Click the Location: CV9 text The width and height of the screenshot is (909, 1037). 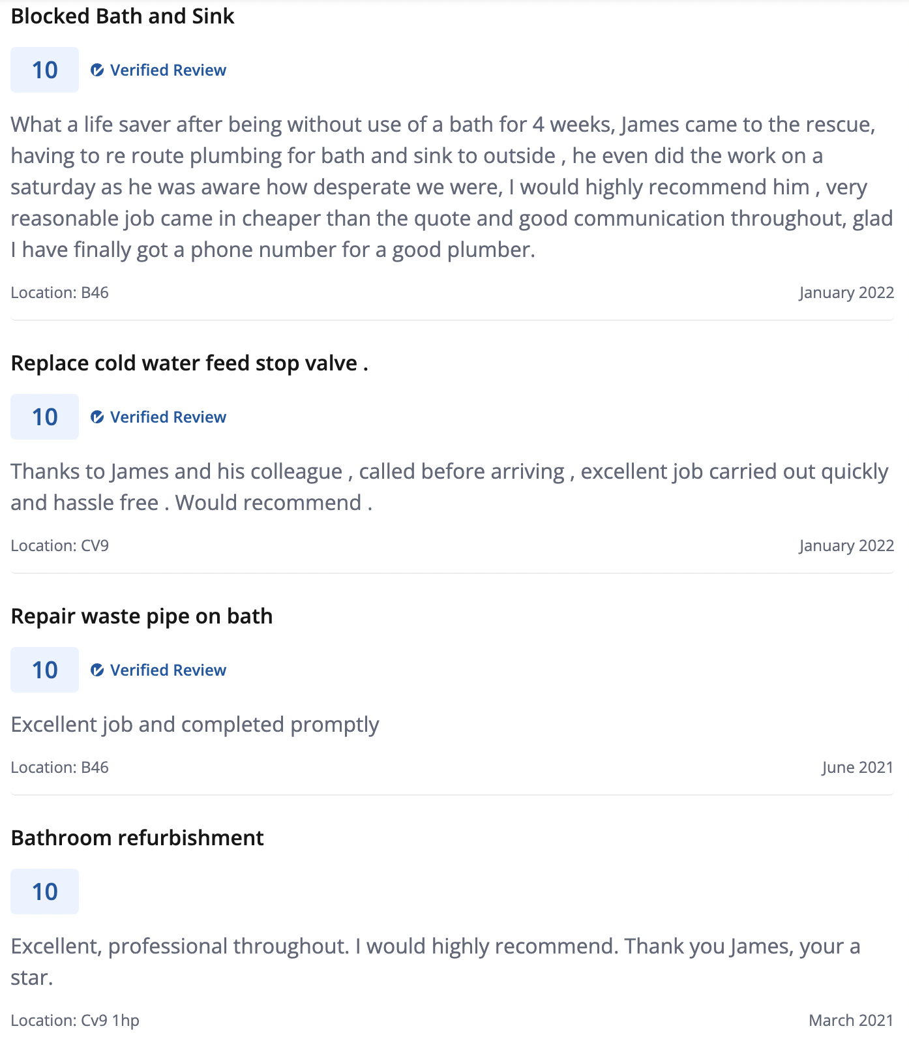(x=59, y=546)
